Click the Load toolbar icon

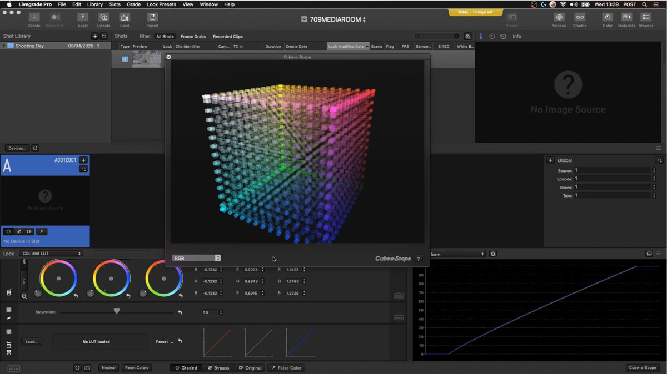point(125,18)
